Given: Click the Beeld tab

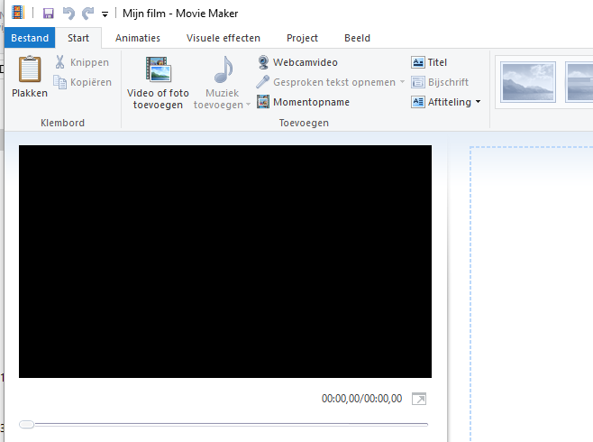Looking at the screenshot, I should (357, 38).
